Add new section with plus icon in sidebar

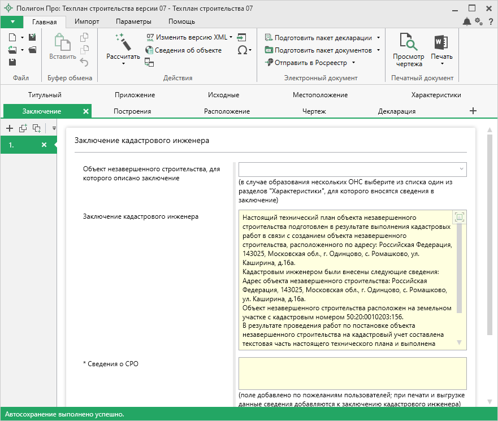pos(10,128)
